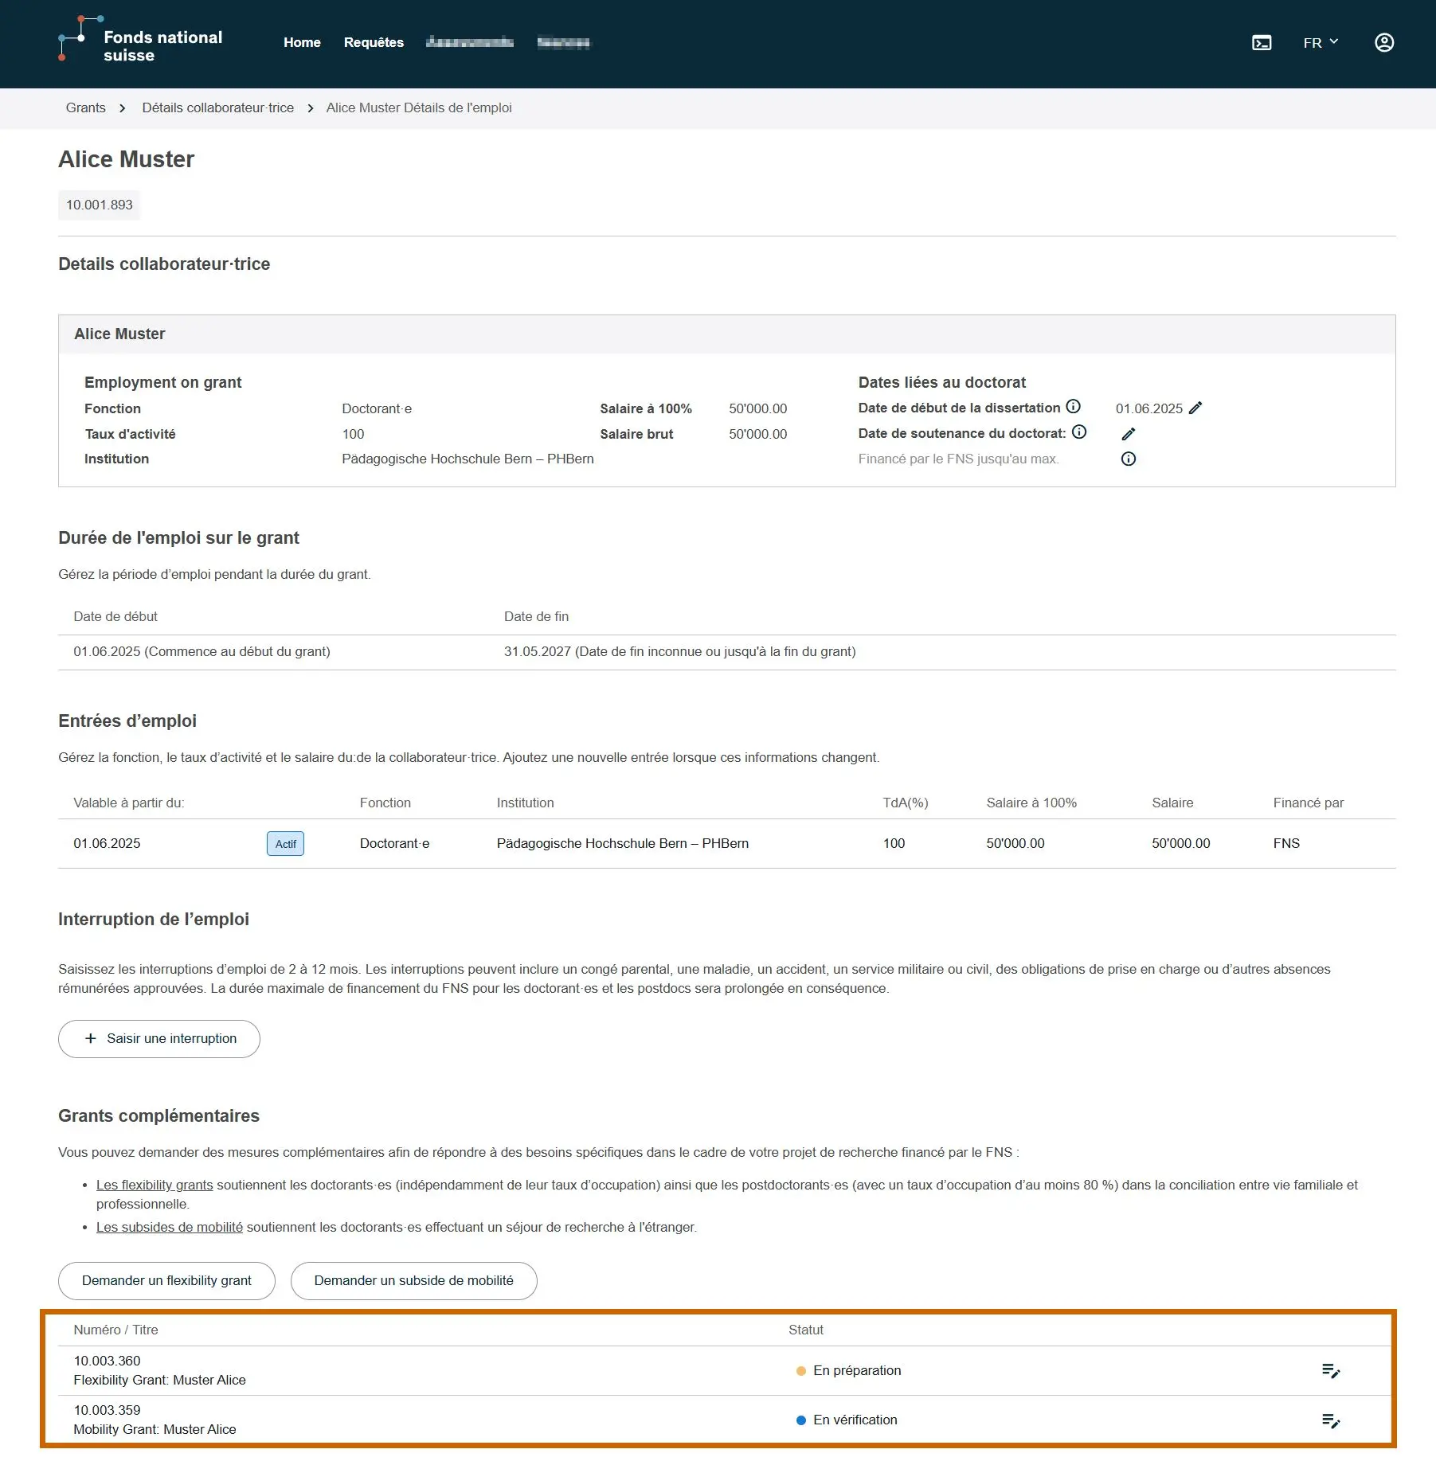Click the Fonds national suisse logo
Screen dimensions: 1436x1457
[x=140, y=40]
